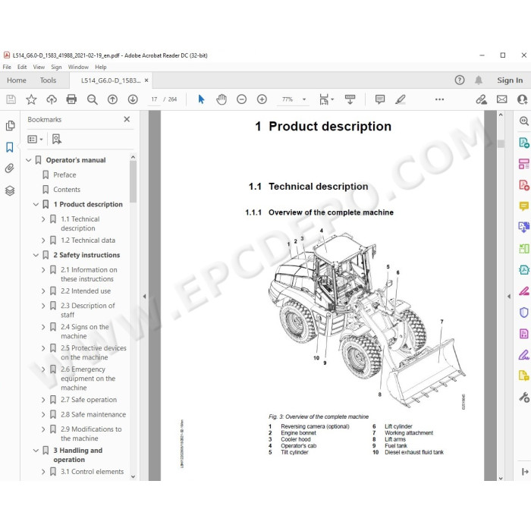Click the scrolling mode keyboard icon

[x=350, y=99]
